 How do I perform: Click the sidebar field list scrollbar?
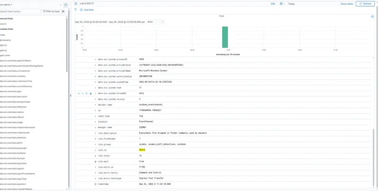(67, 44)
